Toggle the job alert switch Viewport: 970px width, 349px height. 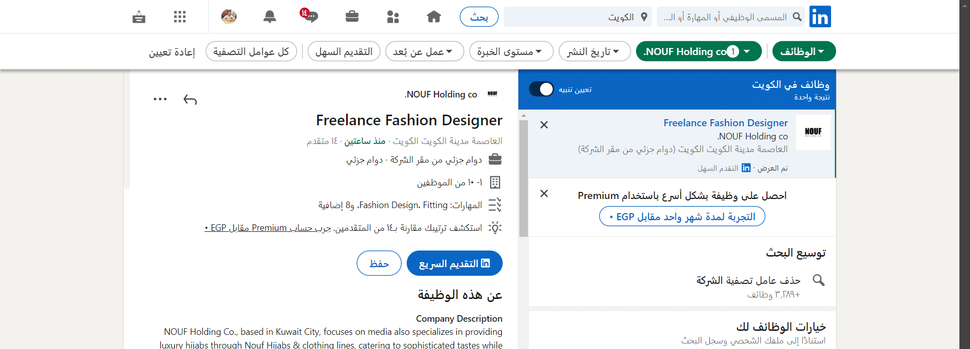tap(542, 89)
